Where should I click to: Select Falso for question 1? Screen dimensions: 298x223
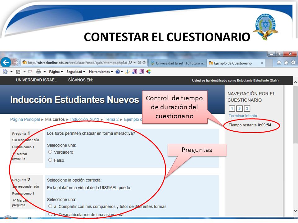(x=50, y=160)
